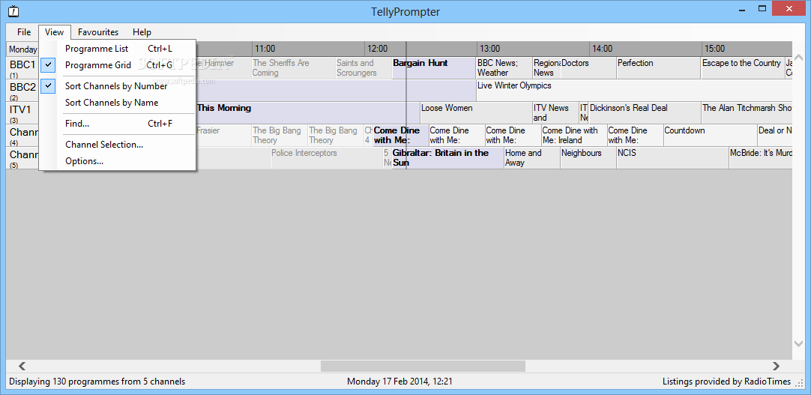The height and width of the screenshot is (395, 811).
Task: Open the Help menu
Action: pos(142,32)
